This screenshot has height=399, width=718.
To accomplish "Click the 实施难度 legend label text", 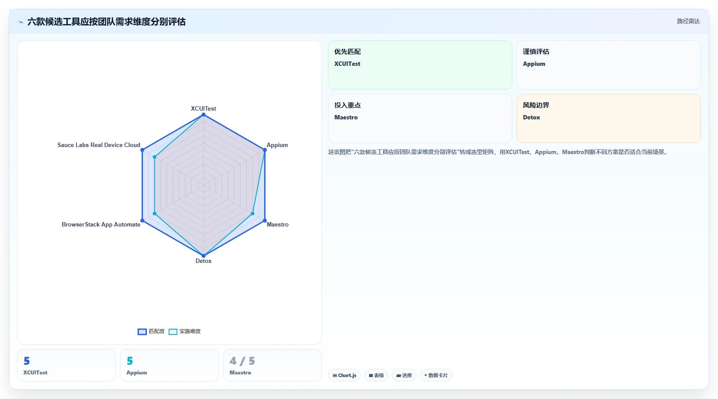I will (x=190, y=331).
